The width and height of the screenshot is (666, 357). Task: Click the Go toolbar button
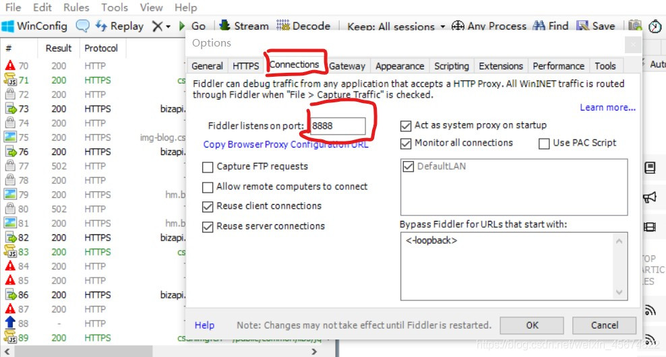tap(192, 26)
